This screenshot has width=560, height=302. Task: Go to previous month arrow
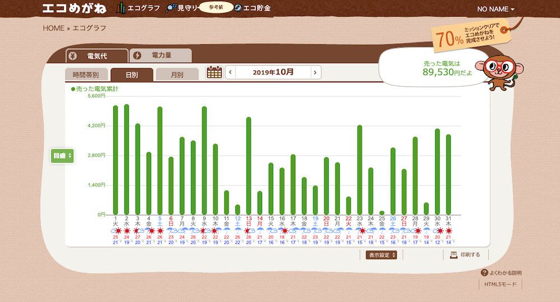230,72
